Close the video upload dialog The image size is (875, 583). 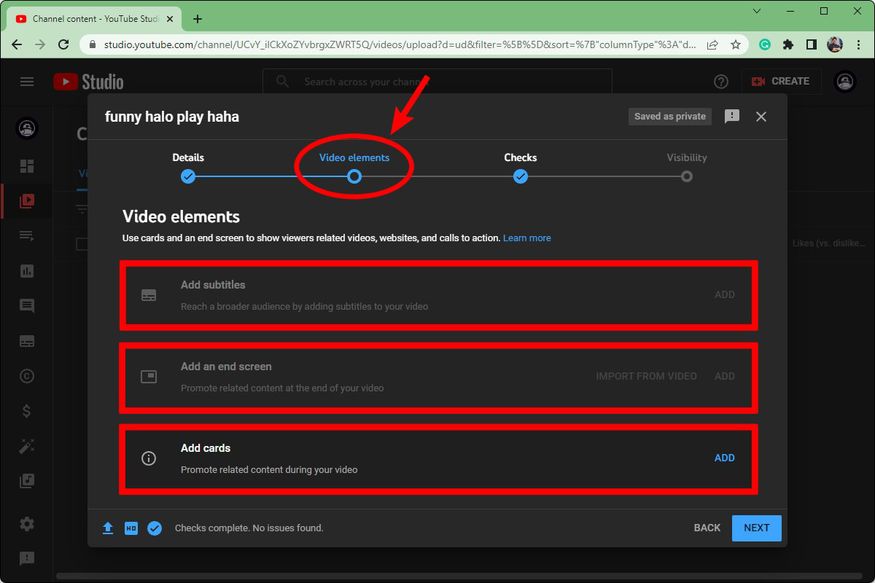(x=761, y=117)
